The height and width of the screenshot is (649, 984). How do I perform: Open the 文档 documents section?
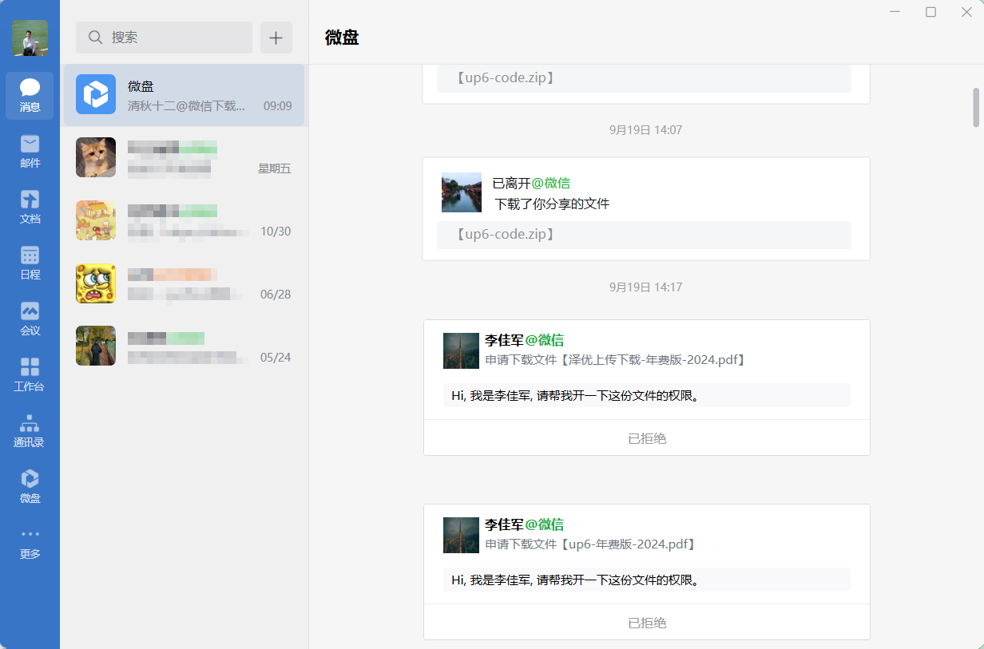pos(30,208)
